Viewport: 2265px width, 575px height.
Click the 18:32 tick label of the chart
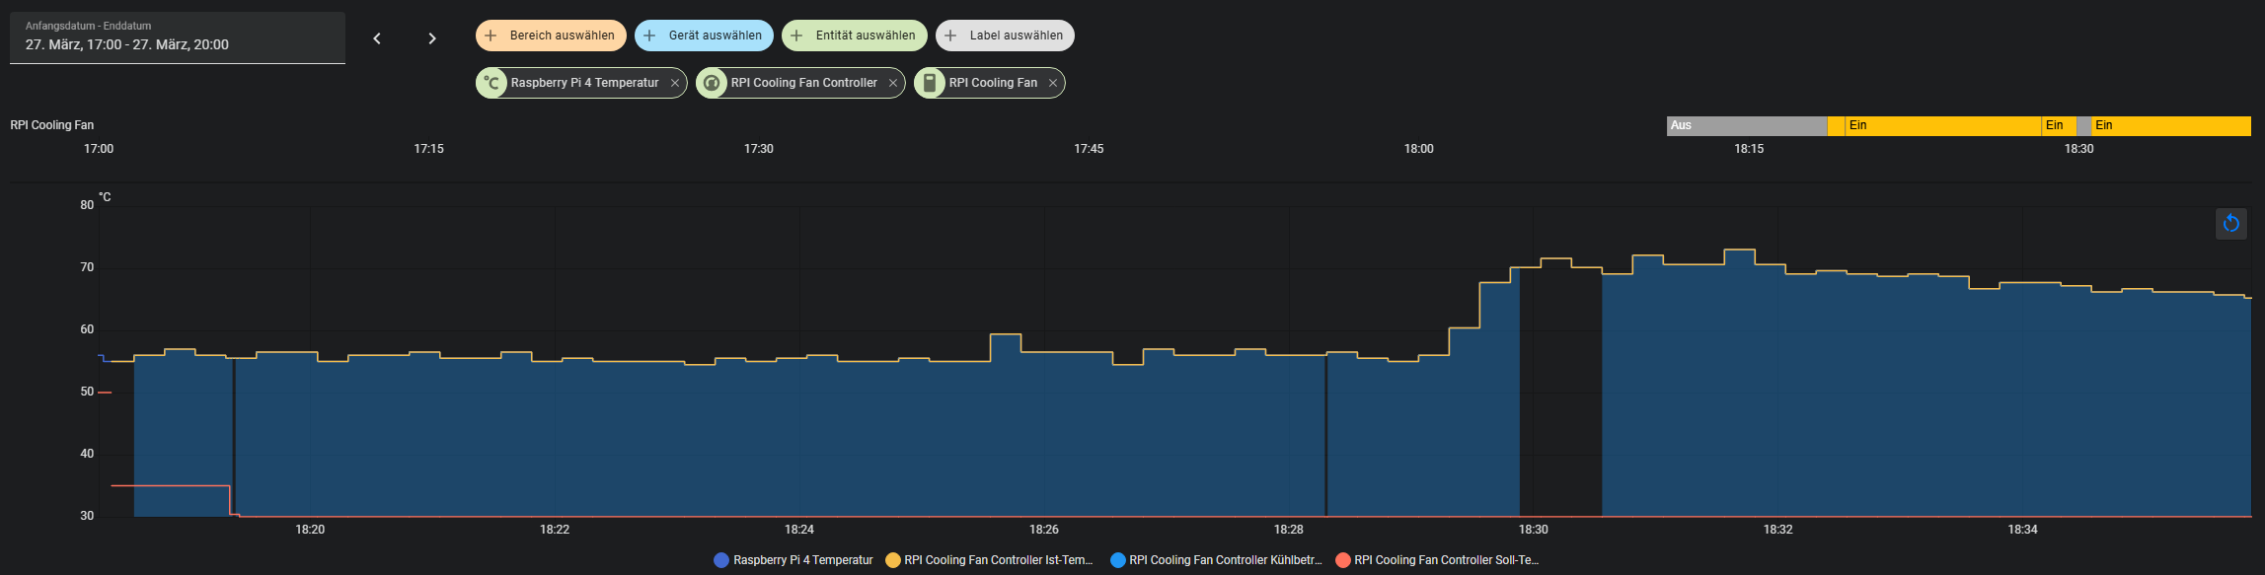[1778, 530]
